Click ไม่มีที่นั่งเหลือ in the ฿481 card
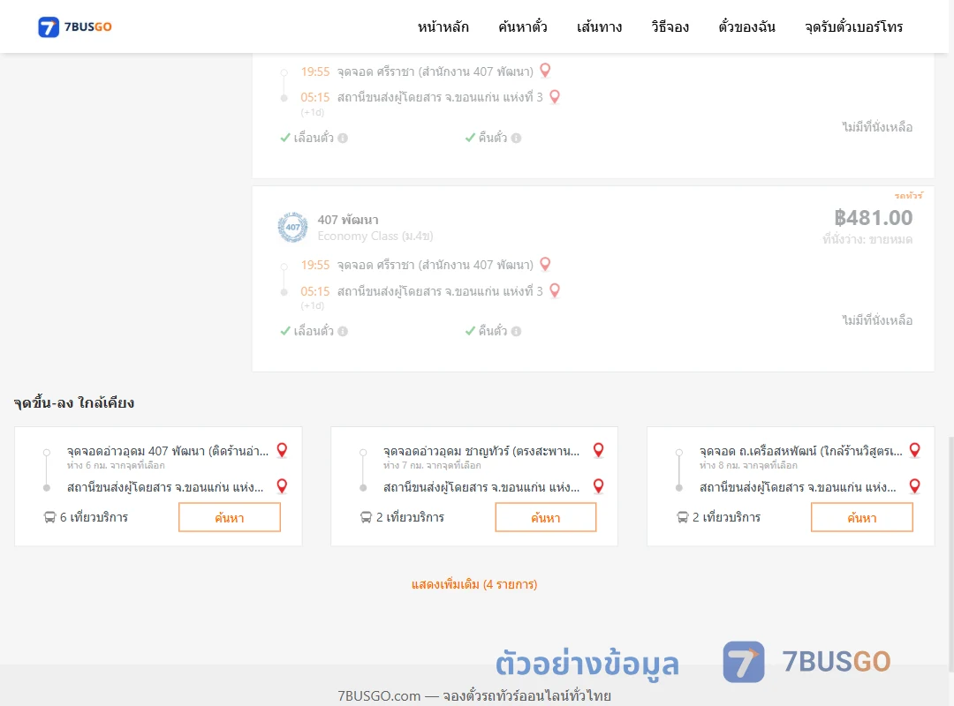 pyautogui.click(x=877, y=320)
